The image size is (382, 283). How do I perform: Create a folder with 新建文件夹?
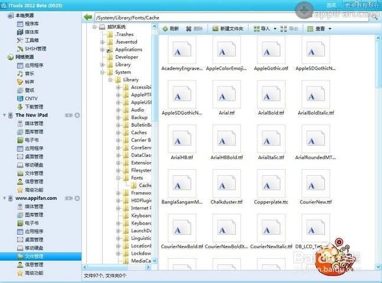[227, 29]
